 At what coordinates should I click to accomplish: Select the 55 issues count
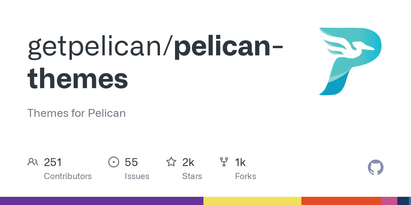tap(132, 162)
